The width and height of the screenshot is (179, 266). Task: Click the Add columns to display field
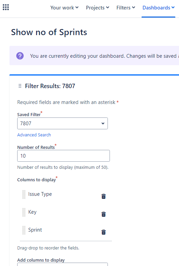[x=62, y=264]
